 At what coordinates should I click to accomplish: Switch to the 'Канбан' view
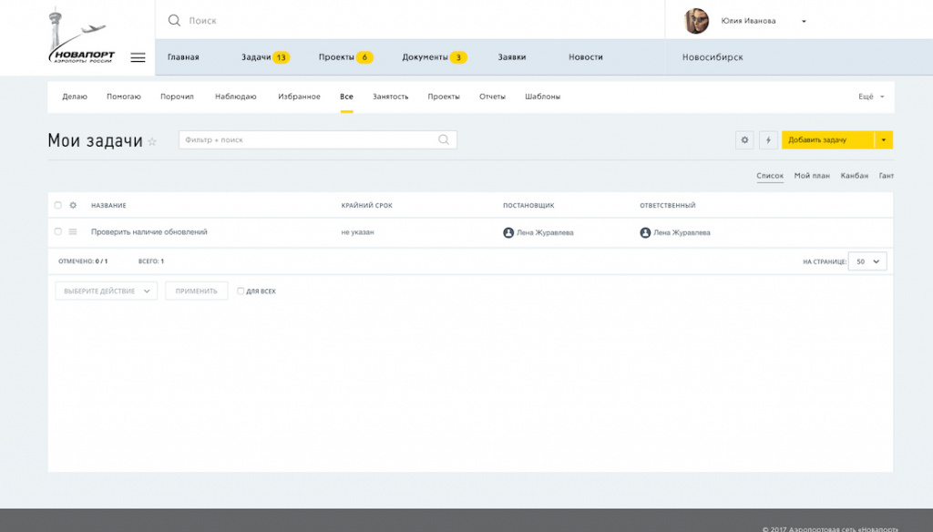tap(854, 175)
